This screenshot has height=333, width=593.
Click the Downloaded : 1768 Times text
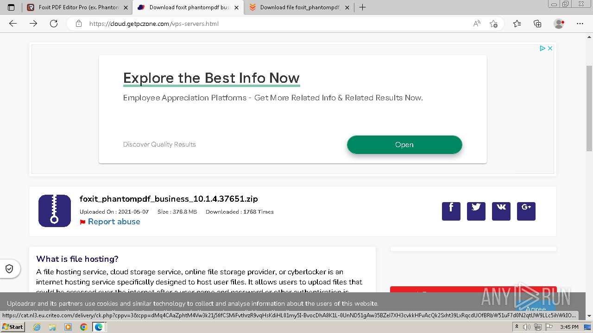(x=240, y=212)
